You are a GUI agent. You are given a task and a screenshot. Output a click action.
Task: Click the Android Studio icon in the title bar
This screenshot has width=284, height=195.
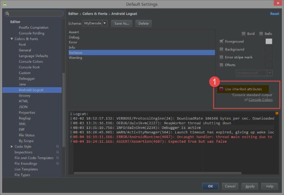tap(4, 4)
